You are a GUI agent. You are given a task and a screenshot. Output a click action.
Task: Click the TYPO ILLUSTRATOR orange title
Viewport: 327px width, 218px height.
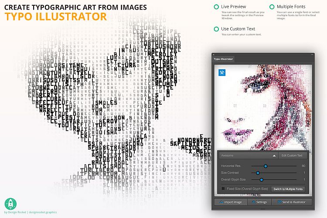(56, 17)
